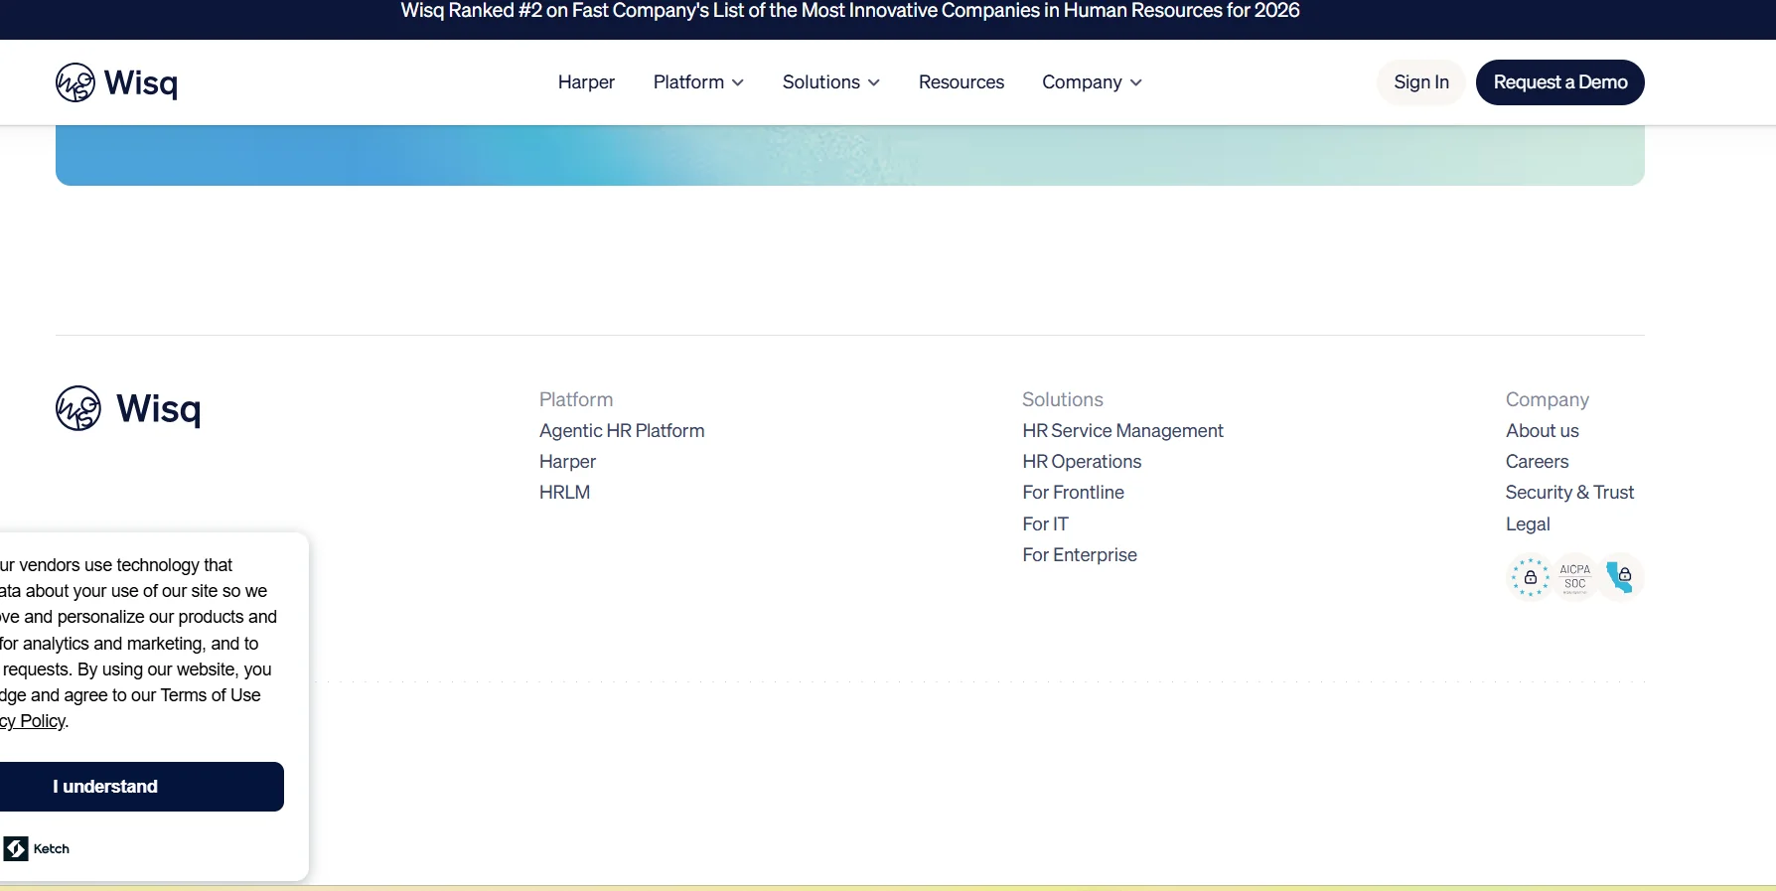The width and height of the screenshot is (1776, 891).
Task: Click the Wisq logo in the footer
Action: pos(128,408)
